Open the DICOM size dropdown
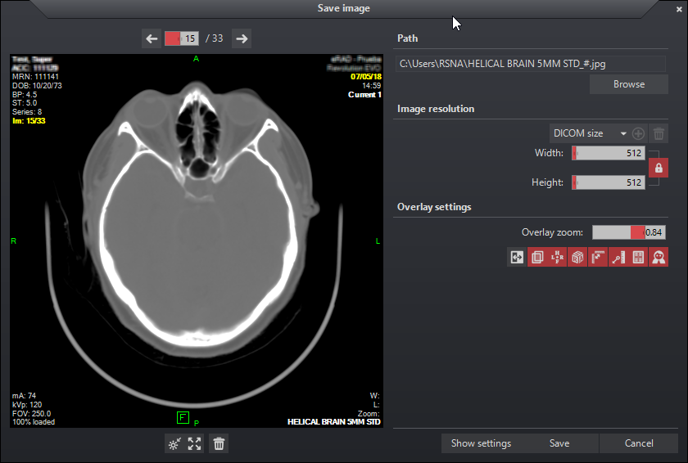The height and width of the screenshot is (463, 688). click(589, 133)
